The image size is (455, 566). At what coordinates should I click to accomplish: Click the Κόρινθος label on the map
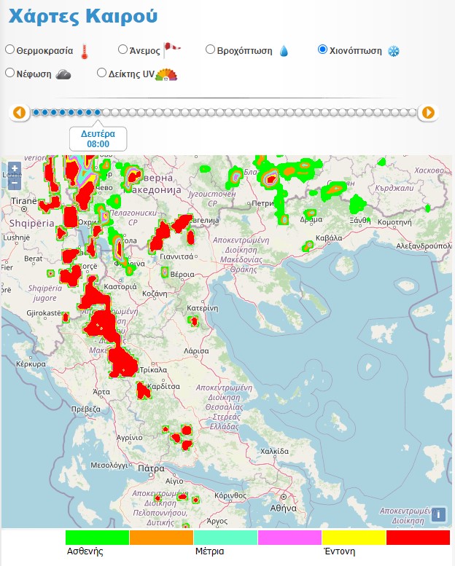pos(230,495)
